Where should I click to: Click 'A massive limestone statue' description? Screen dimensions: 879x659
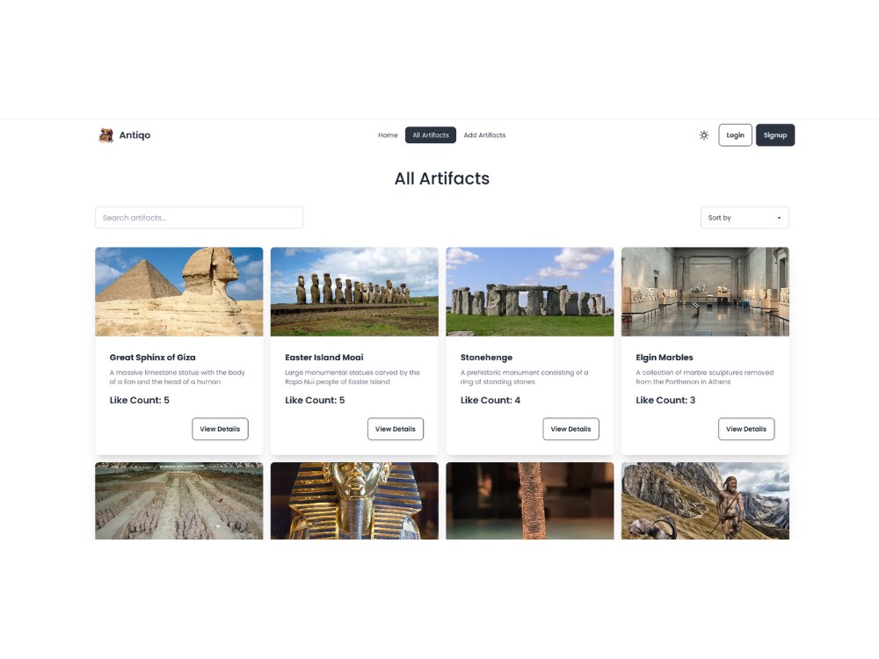click(x=178, y=377)
